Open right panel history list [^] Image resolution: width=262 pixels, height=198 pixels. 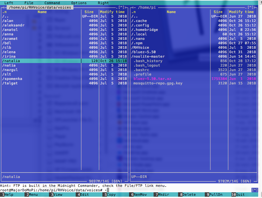point(250,7)
